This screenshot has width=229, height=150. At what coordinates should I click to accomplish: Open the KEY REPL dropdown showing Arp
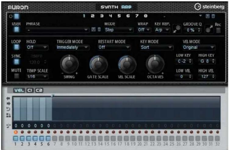pos(162,30)
